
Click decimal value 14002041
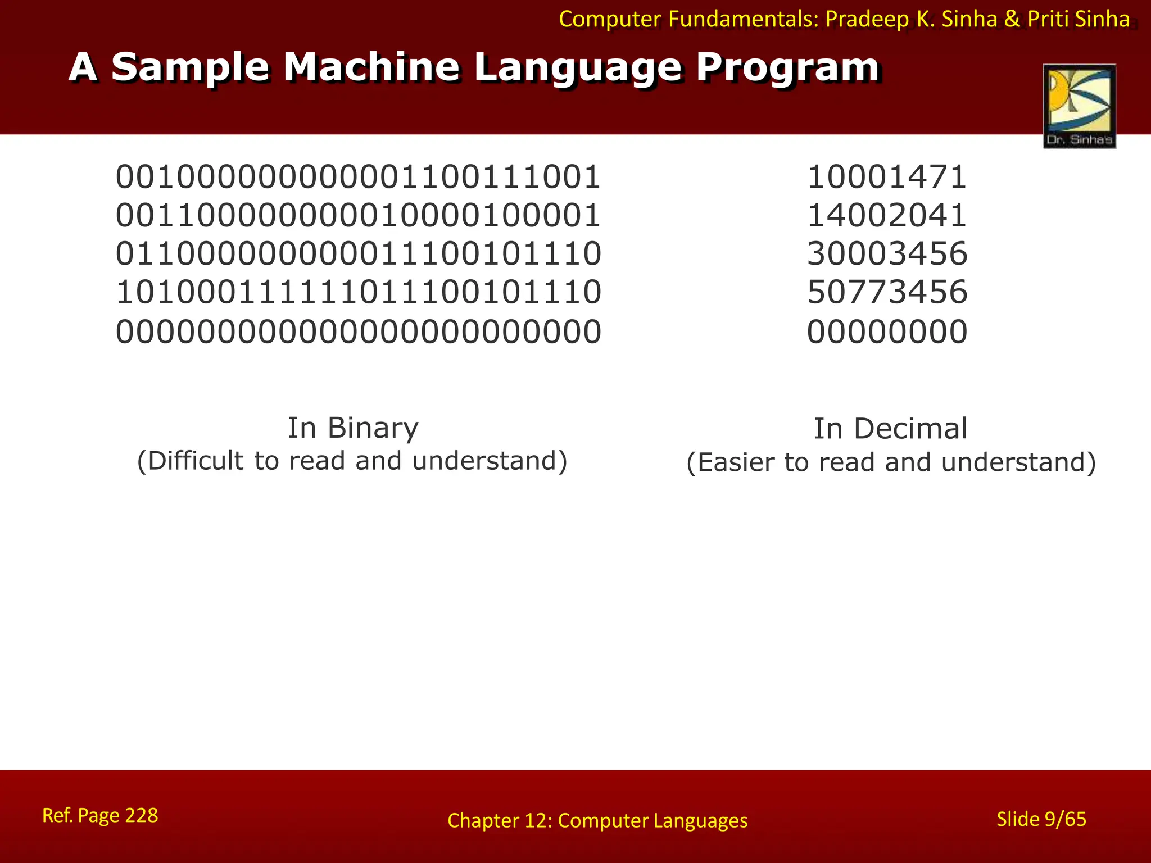(x=887, y=216)
